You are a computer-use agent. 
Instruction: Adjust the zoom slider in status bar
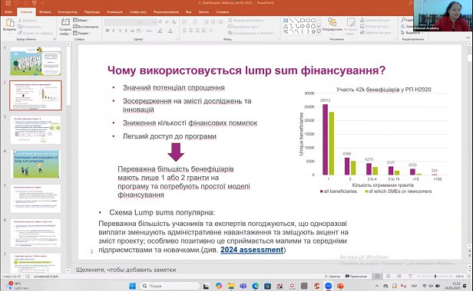[x=435, y=276]
